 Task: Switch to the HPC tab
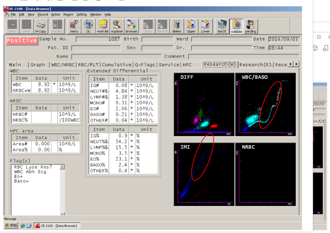191,65
